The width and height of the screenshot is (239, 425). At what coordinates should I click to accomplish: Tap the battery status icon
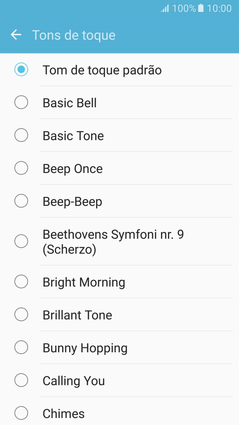(x=201, y=8)
